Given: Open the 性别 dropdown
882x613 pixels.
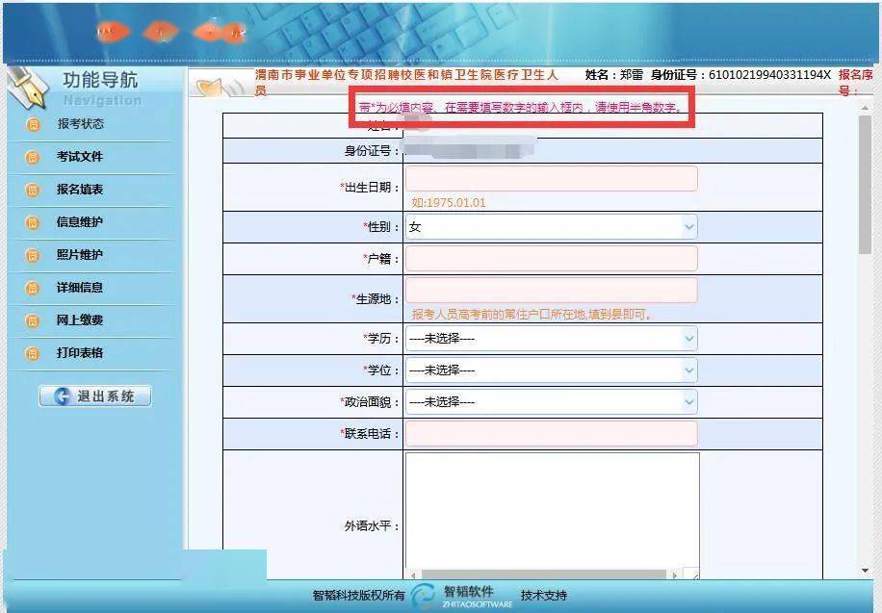Looking at the screenshot, I should tap(551, 227).
